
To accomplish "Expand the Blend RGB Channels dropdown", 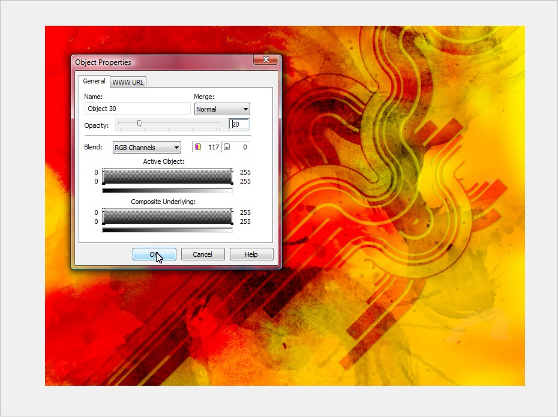I will (147, 148).
